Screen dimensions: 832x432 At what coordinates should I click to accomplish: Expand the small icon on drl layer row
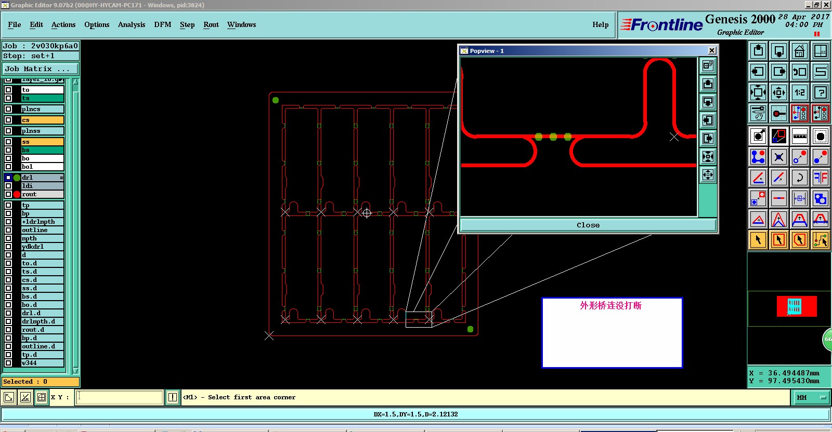click(61, 178)
